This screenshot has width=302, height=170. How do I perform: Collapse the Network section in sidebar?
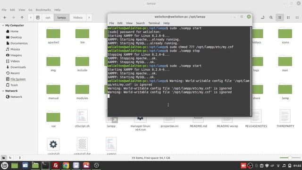3,91
